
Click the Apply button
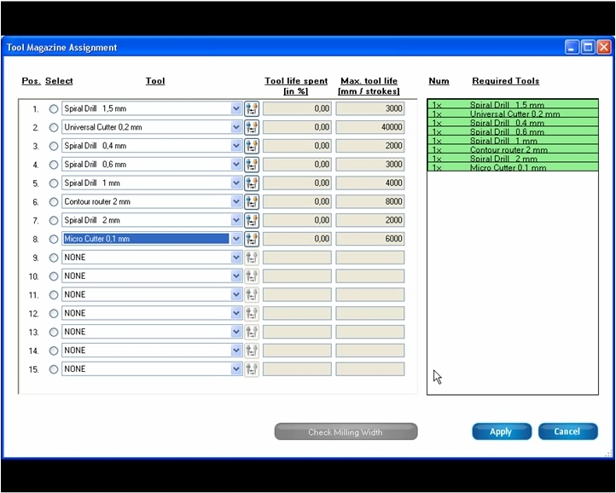coord(501,432)
